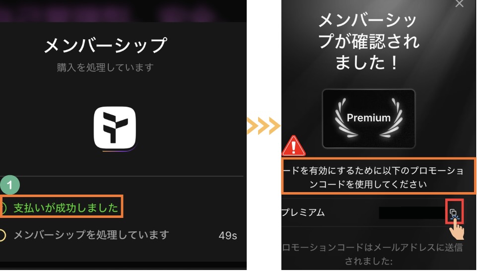Click the メンバーシップ title on left
The height and width of the screenshot is (273, 480).
pyautogui.click(x=106, y=45)
